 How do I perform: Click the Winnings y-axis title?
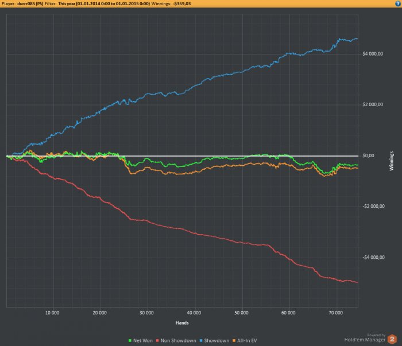[392, 161]
